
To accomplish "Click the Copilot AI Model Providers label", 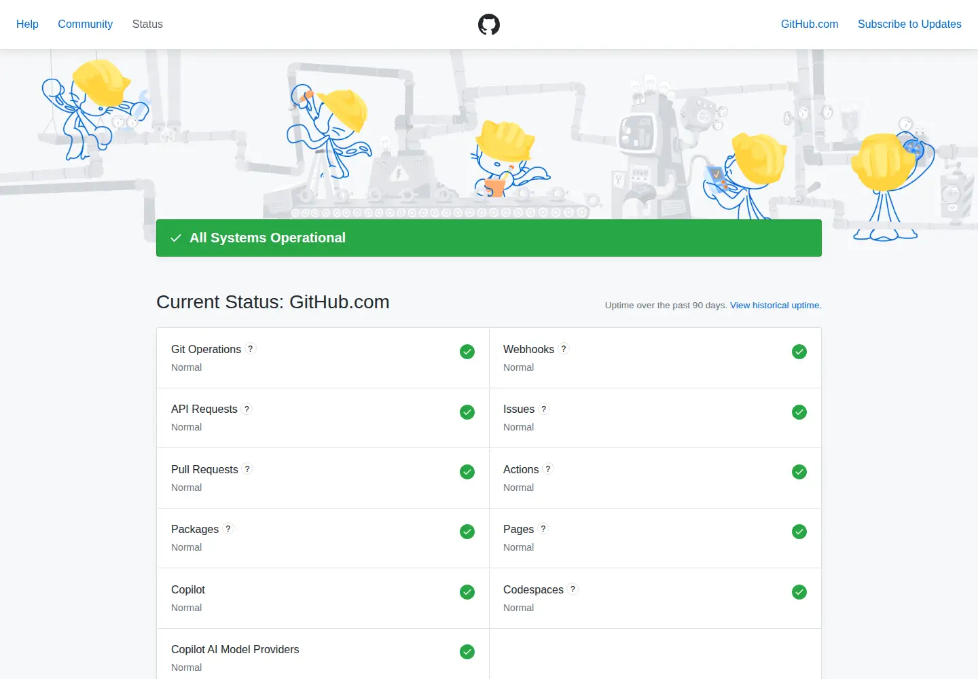I will coord(235,649).
